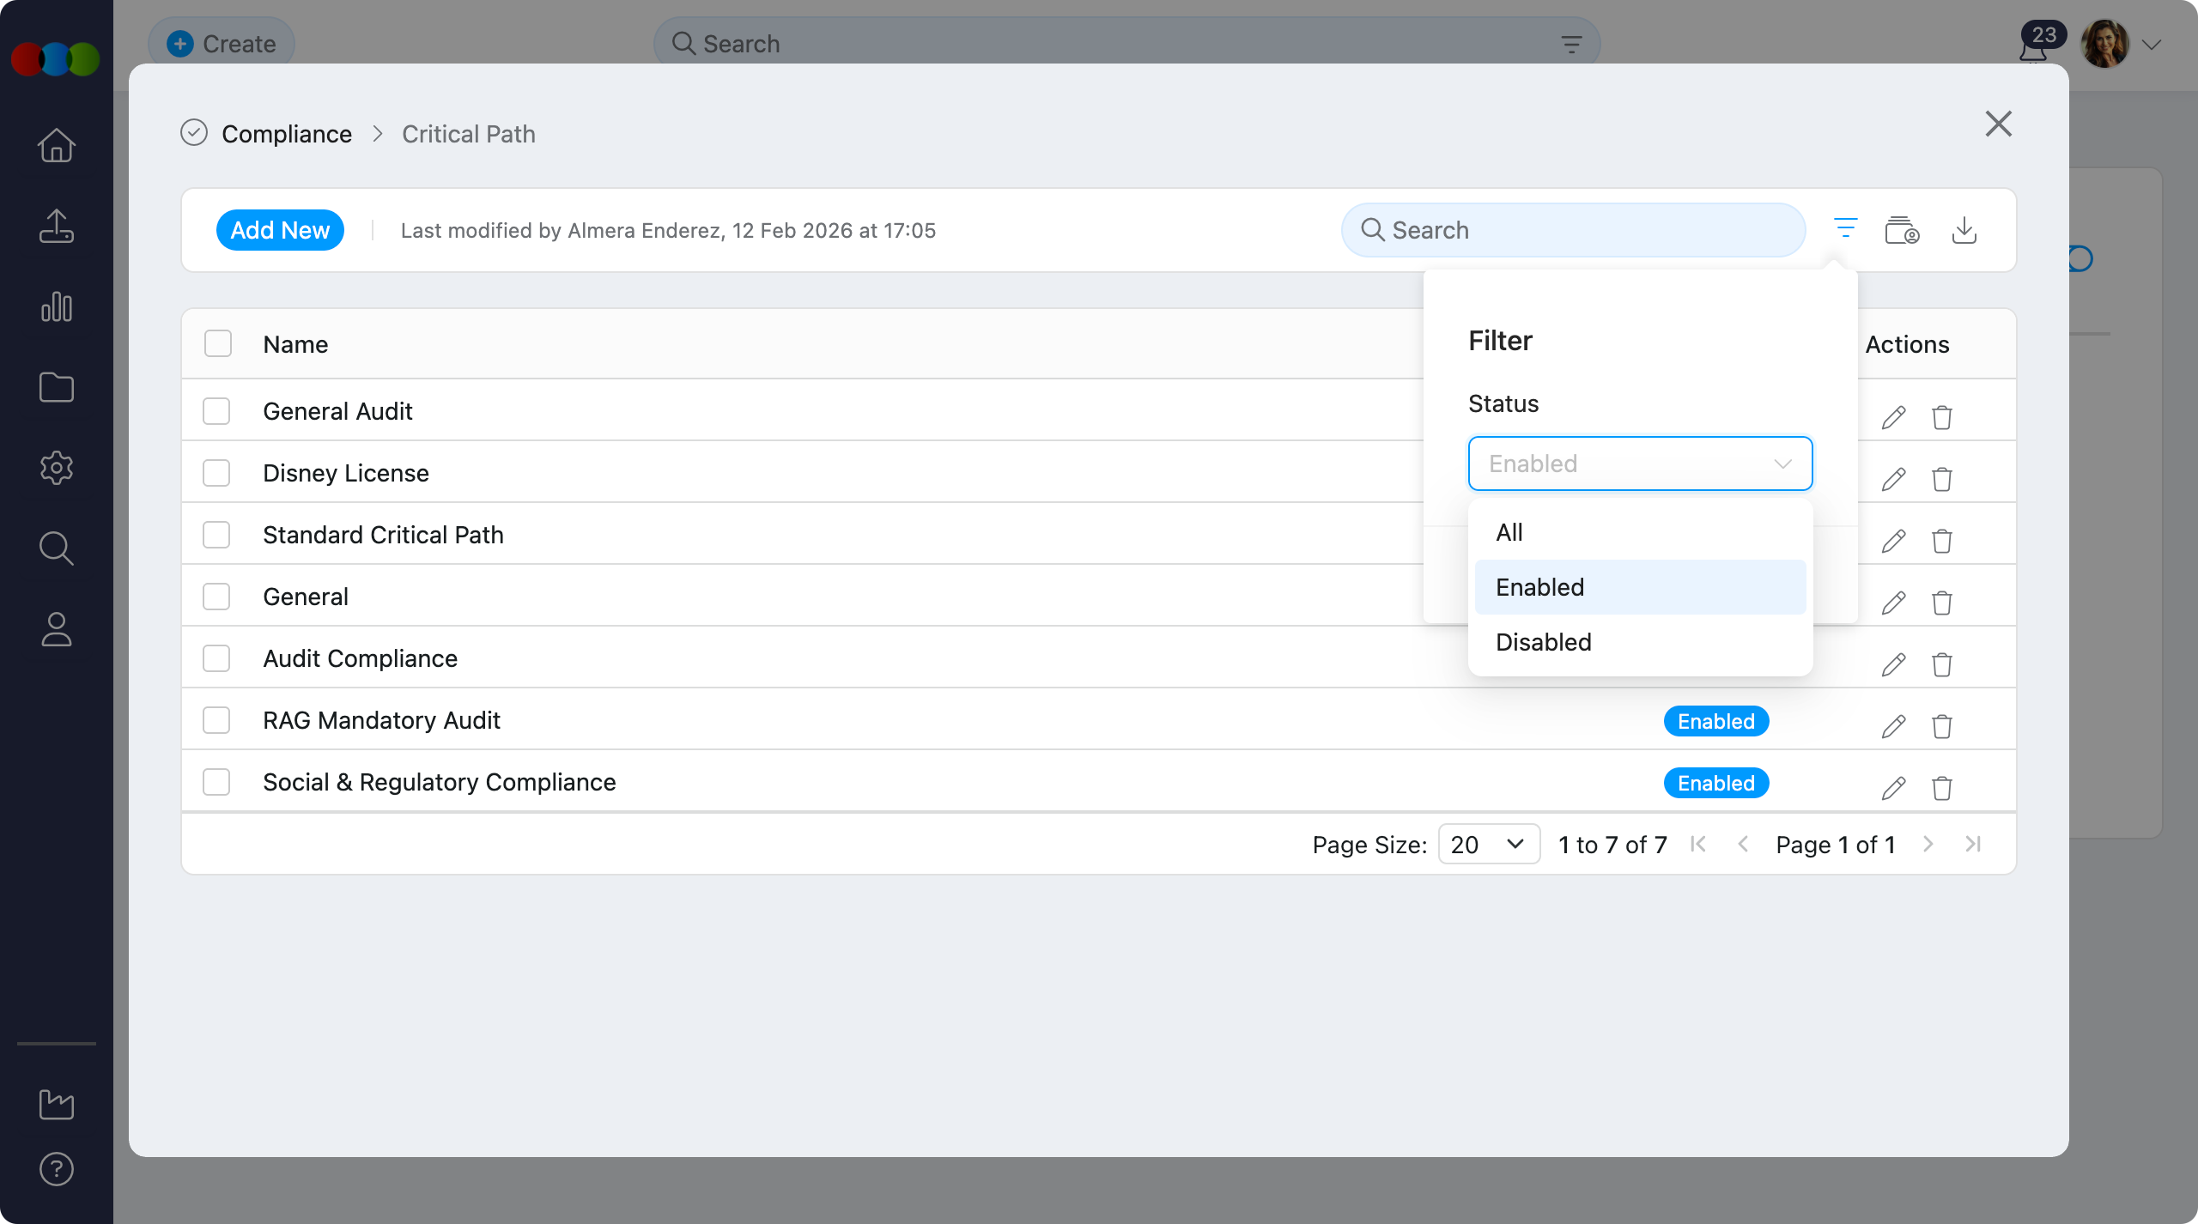The width and height of the screenshot is (2198, 1224).
Task: Toggle the select-all checkbox in the Name header
Action: [x=218, y=343]
